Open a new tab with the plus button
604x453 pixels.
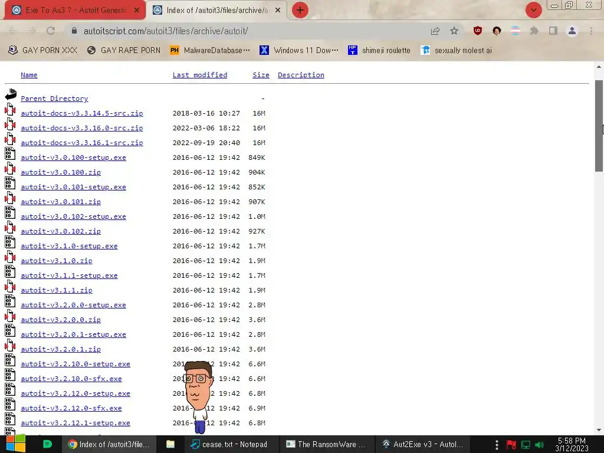(x=300, y=10)
